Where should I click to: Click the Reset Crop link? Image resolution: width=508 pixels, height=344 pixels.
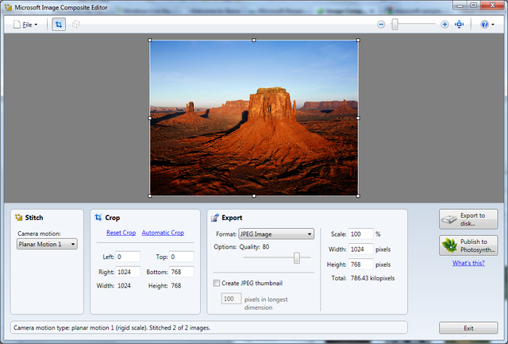[121, 233]
